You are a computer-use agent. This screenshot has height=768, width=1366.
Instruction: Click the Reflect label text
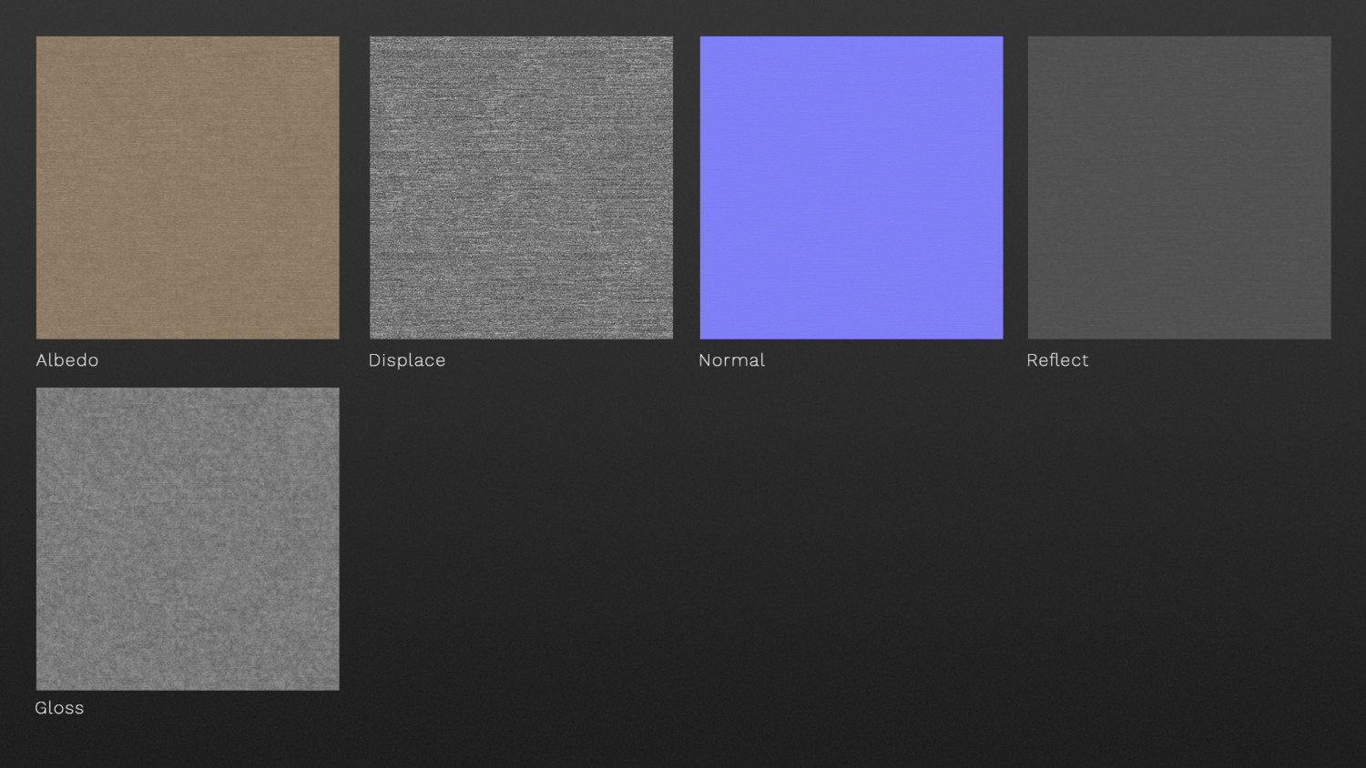point(1057,360)
